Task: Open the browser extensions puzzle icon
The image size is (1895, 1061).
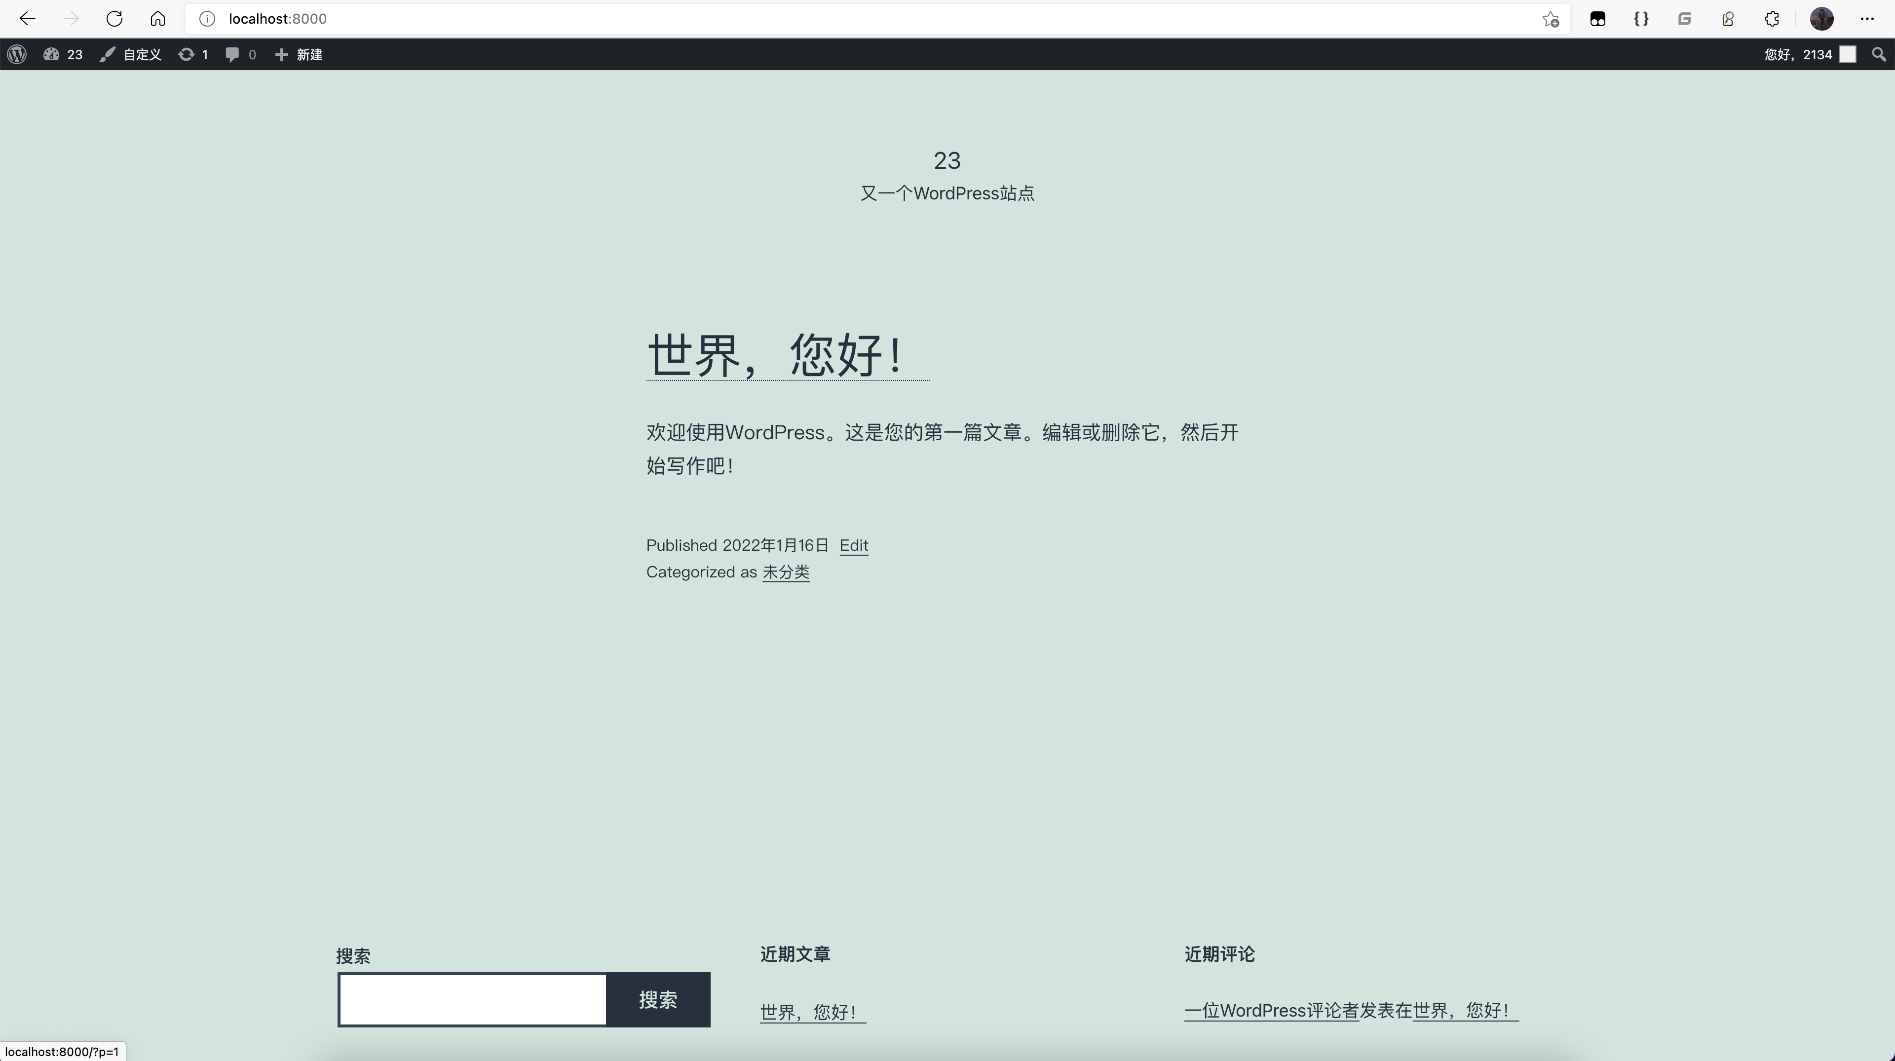Action: coord(1772,19)
